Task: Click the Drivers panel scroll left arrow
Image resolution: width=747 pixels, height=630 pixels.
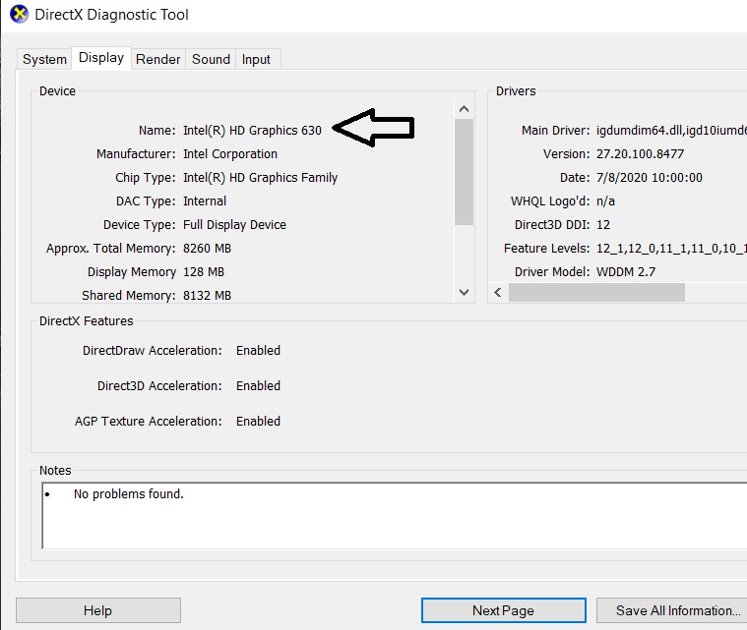Action: [498, 292]
